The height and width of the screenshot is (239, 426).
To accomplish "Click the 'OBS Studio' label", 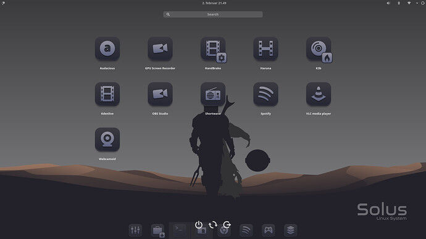I will (x=160, y=113).
